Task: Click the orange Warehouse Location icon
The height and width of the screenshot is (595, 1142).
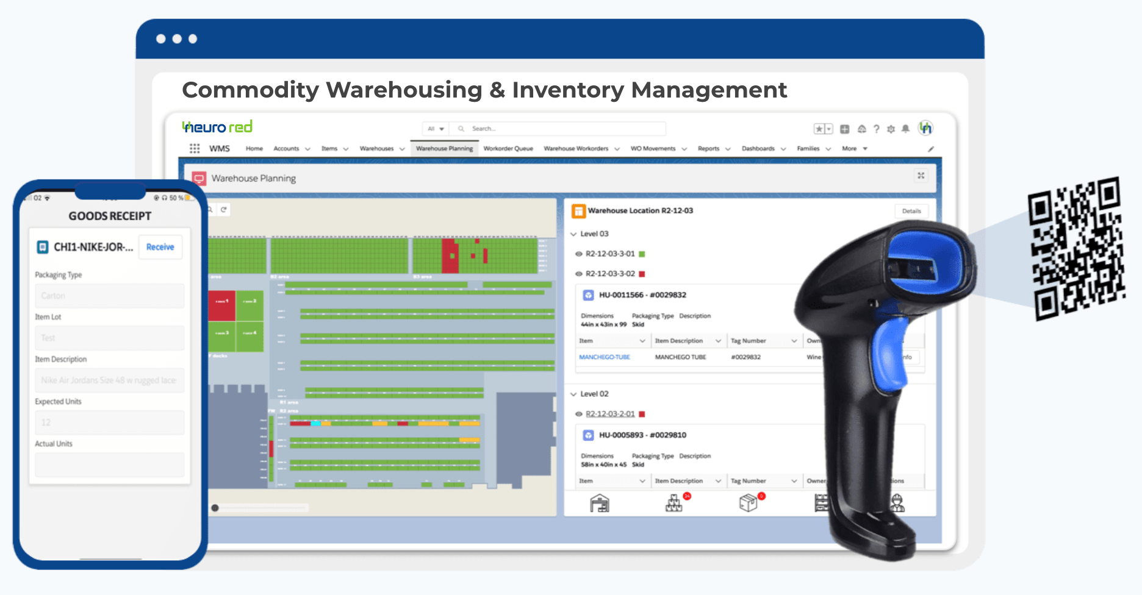Action: coord(578,211)
